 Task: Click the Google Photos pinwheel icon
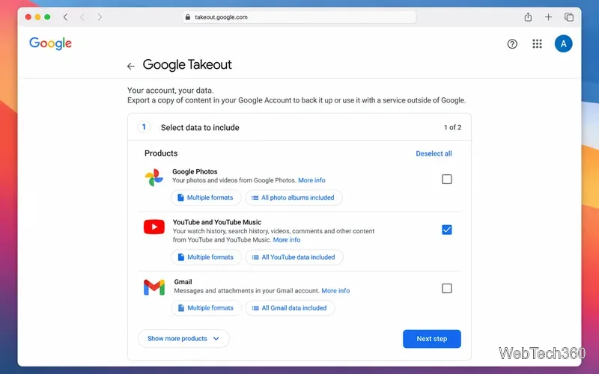[154, 177]
